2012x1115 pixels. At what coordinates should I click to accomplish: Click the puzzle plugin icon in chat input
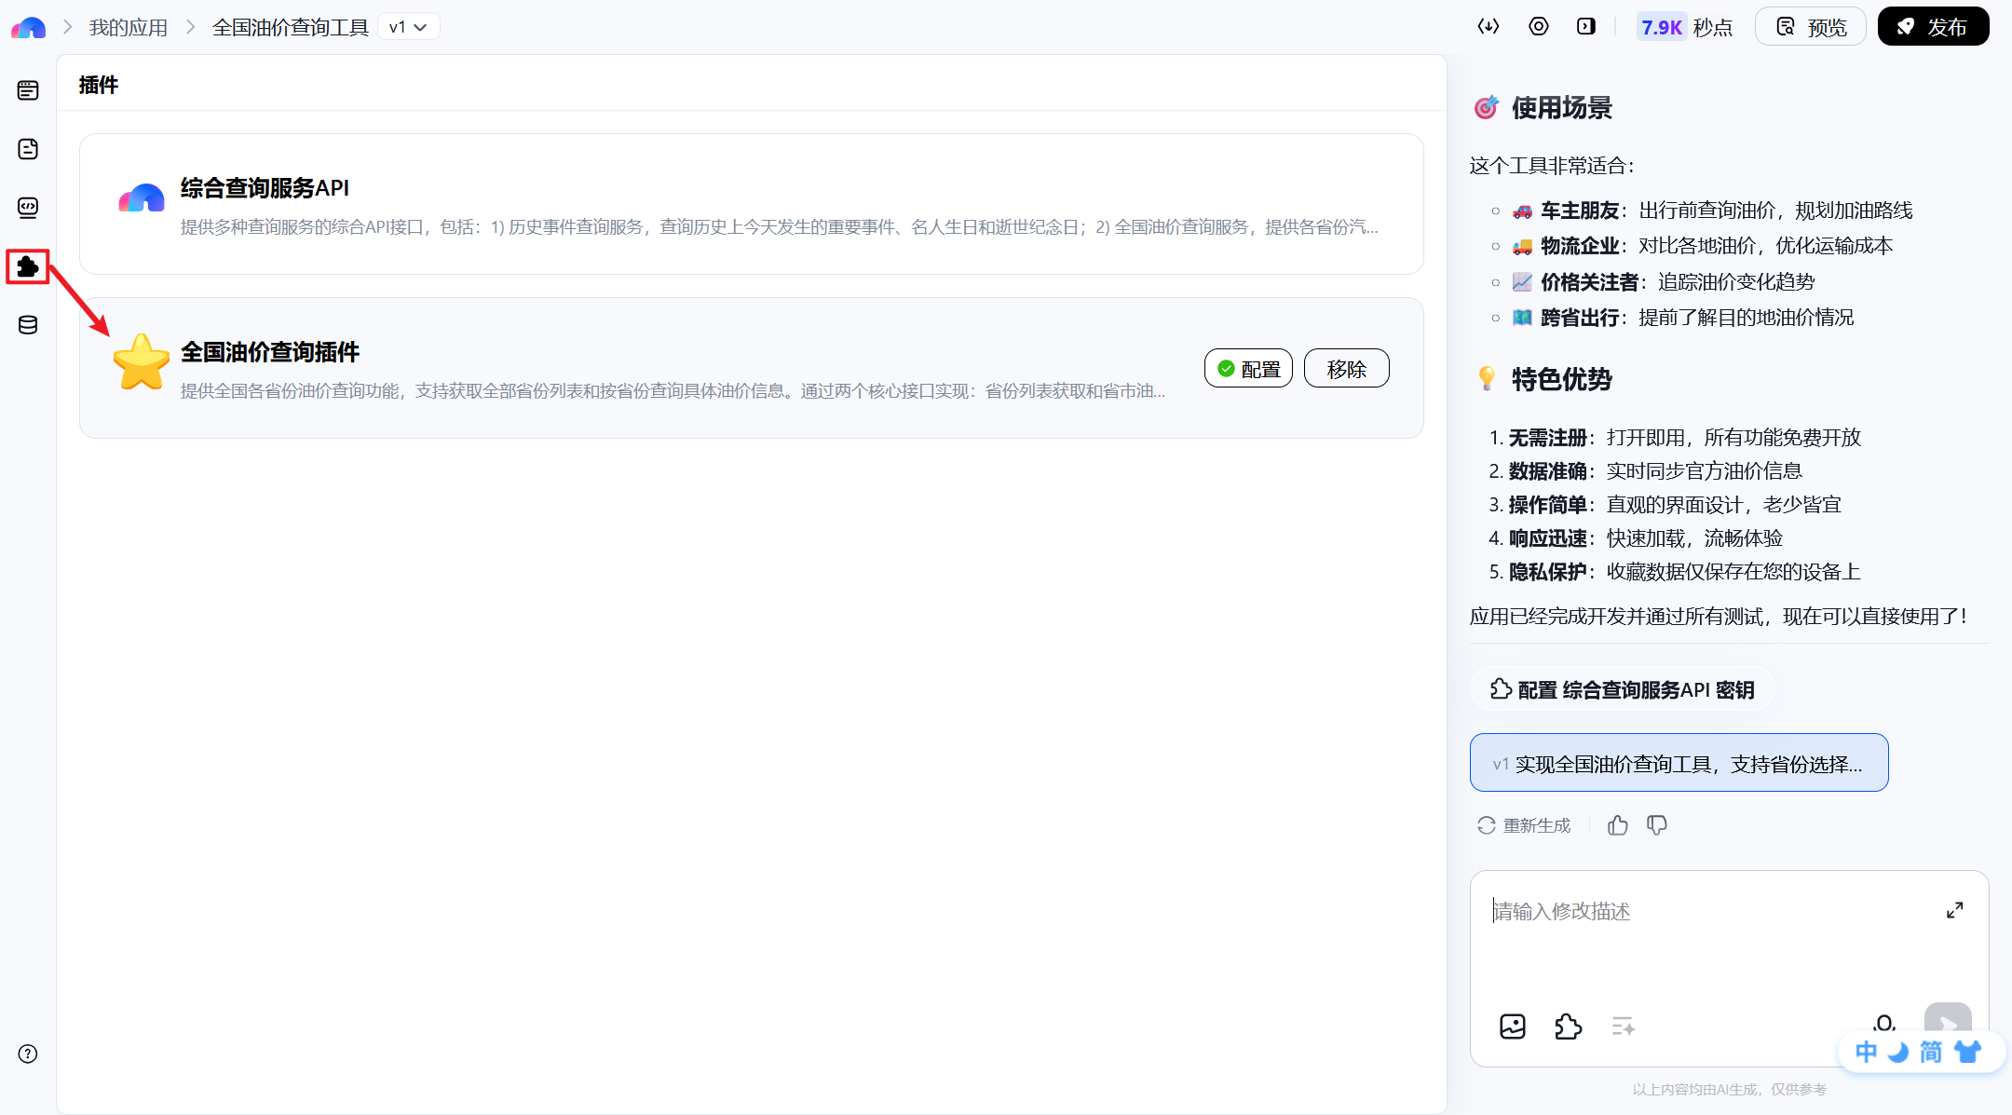pos(1569,1027)
